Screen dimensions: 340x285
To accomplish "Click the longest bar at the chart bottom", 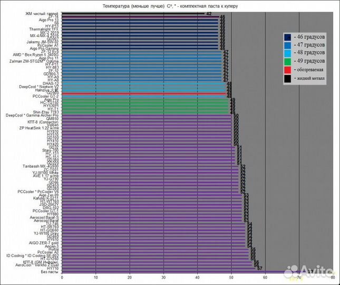I will pos(184,272).
